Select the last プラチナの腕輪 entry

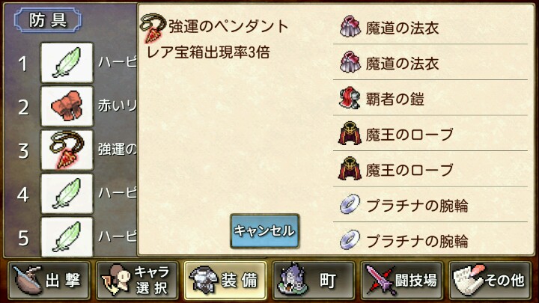(430, 239)
